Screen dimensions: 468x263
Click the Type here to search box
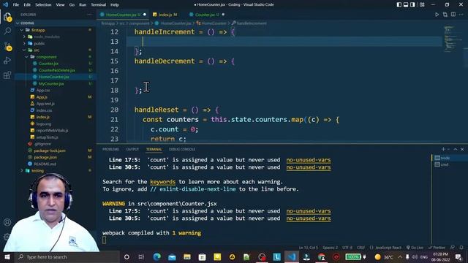coord(67,256)
